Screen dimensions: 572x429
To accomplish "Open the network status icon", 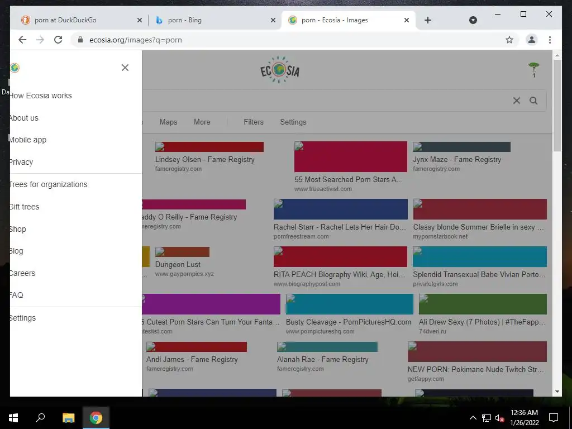I will point(487,418).
